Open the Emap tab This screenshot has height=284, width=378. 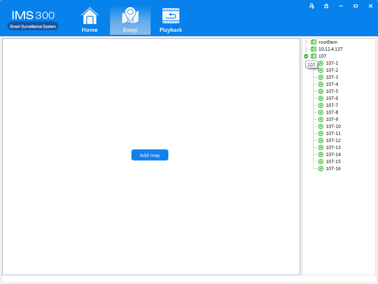pos(130,20)
